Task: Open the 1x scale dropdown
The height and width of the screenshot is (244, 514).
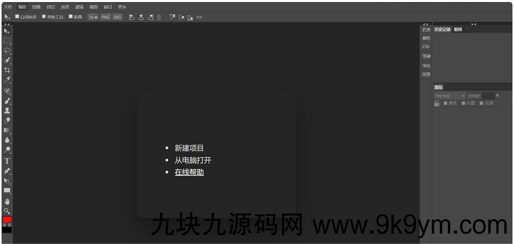Action: pyautogui.click(x=93, y=17)
